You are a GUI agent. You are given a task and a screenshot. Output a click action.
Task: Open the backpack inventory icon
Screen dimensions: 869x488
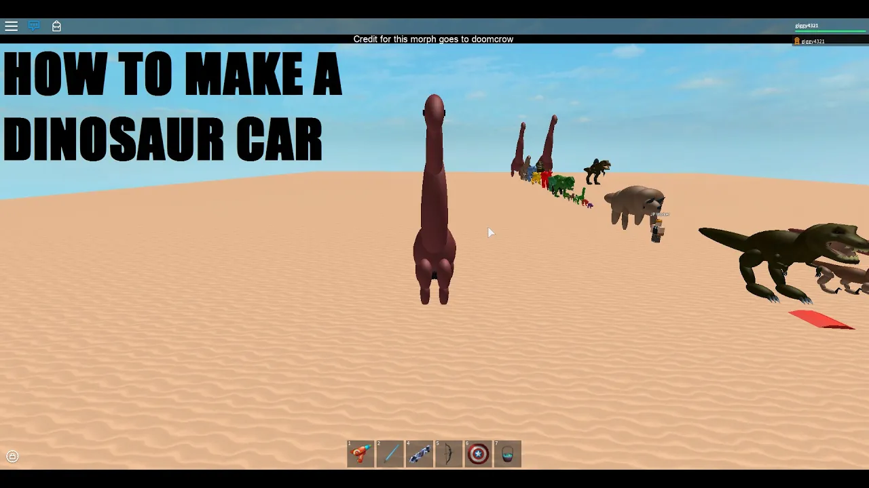(x=56, y=26)
